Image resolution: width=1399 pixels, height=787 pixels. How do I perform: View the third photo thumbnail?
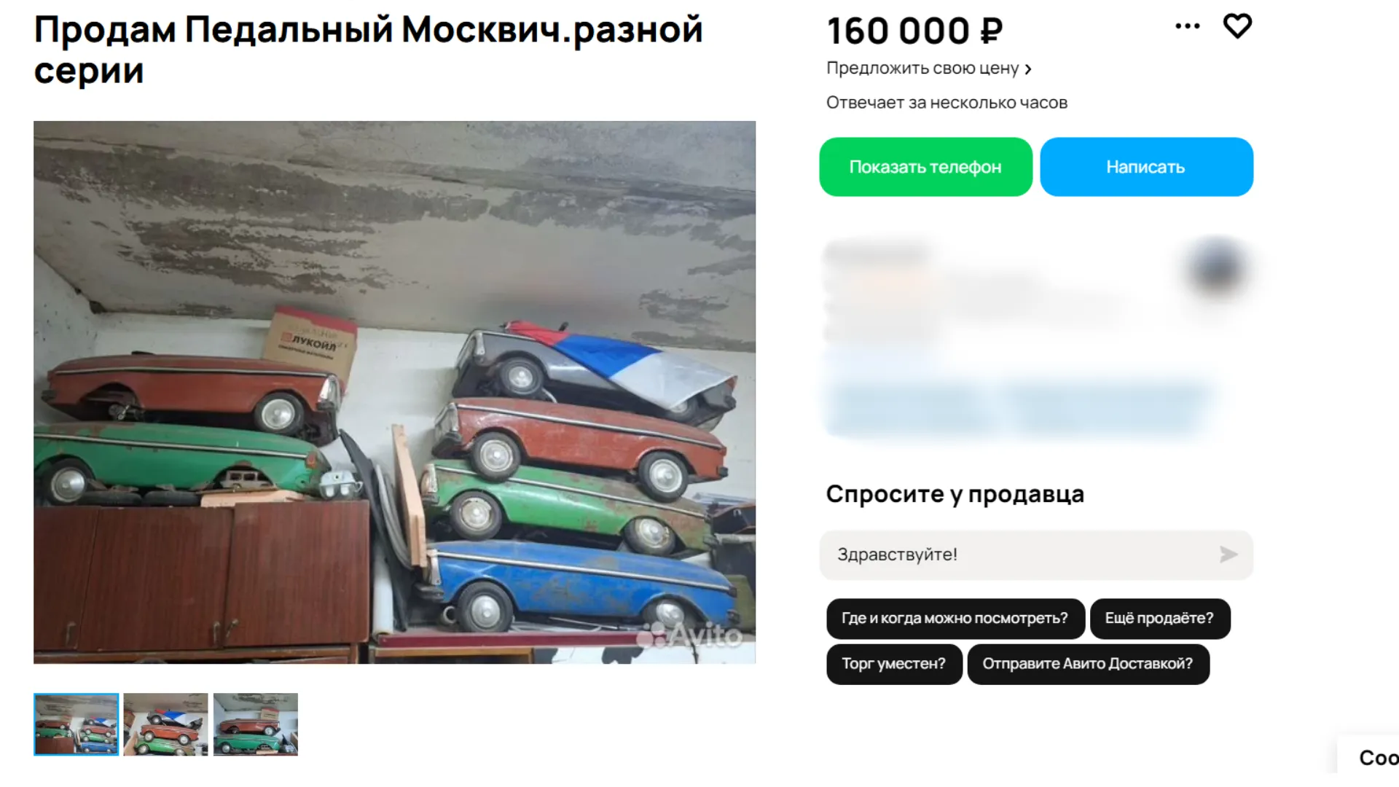[x=256, y=724]
